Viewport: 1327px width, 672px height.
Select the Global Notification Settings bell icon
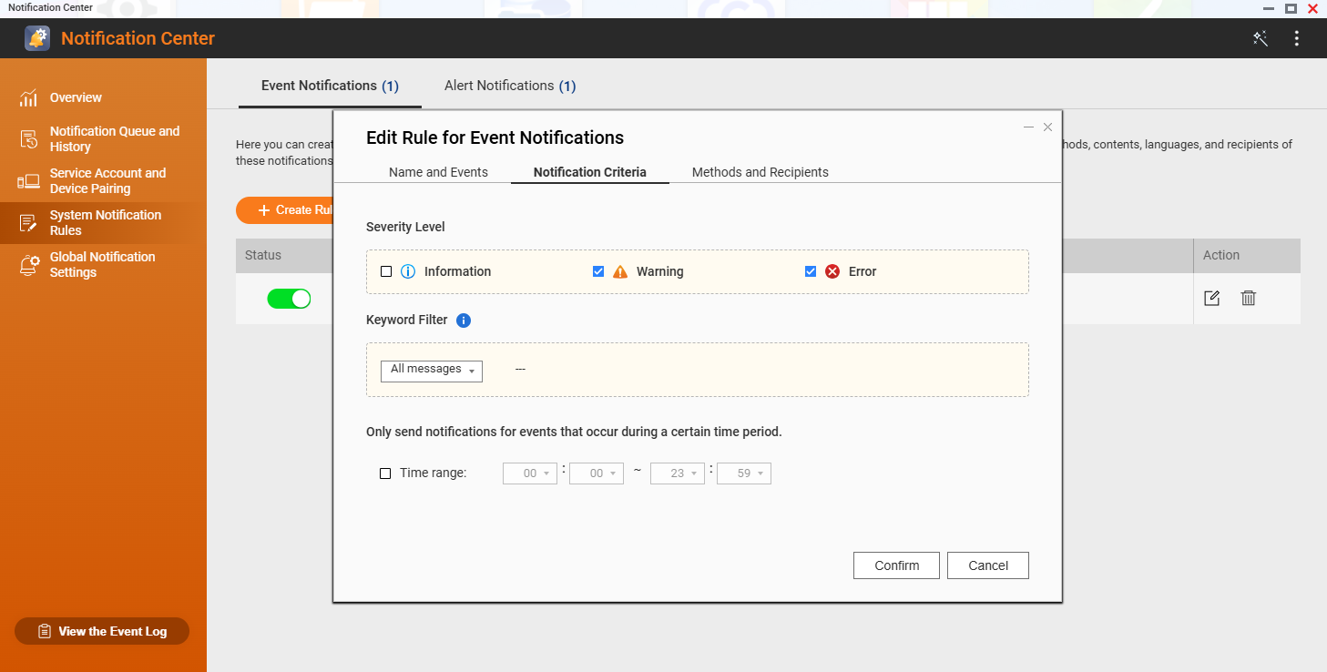tap(28, 265)
